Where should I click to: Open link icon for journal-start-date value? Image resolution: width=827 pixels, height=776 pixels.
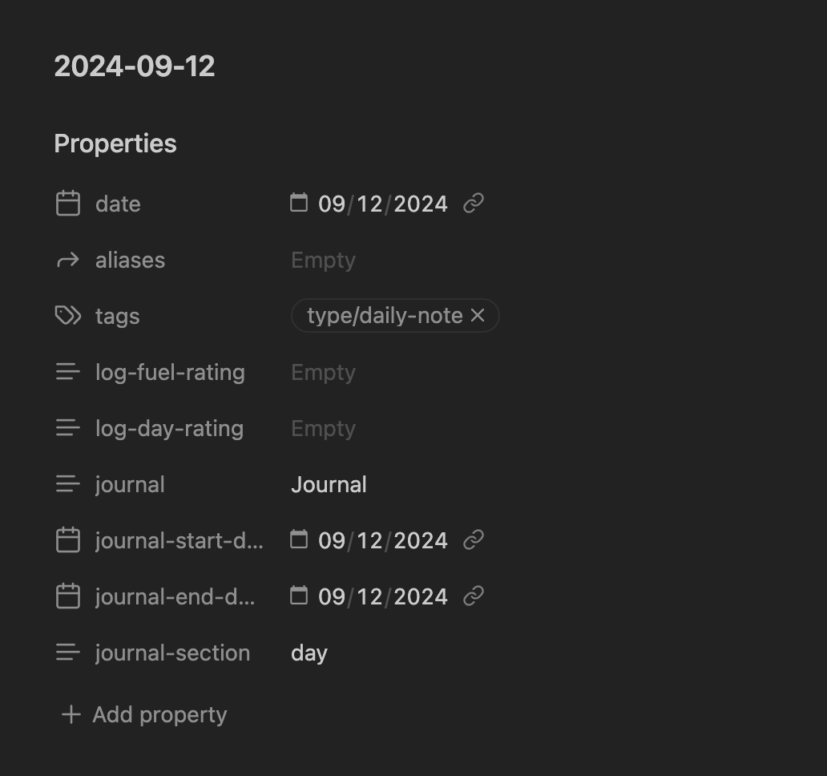click(x=474, y=540)
